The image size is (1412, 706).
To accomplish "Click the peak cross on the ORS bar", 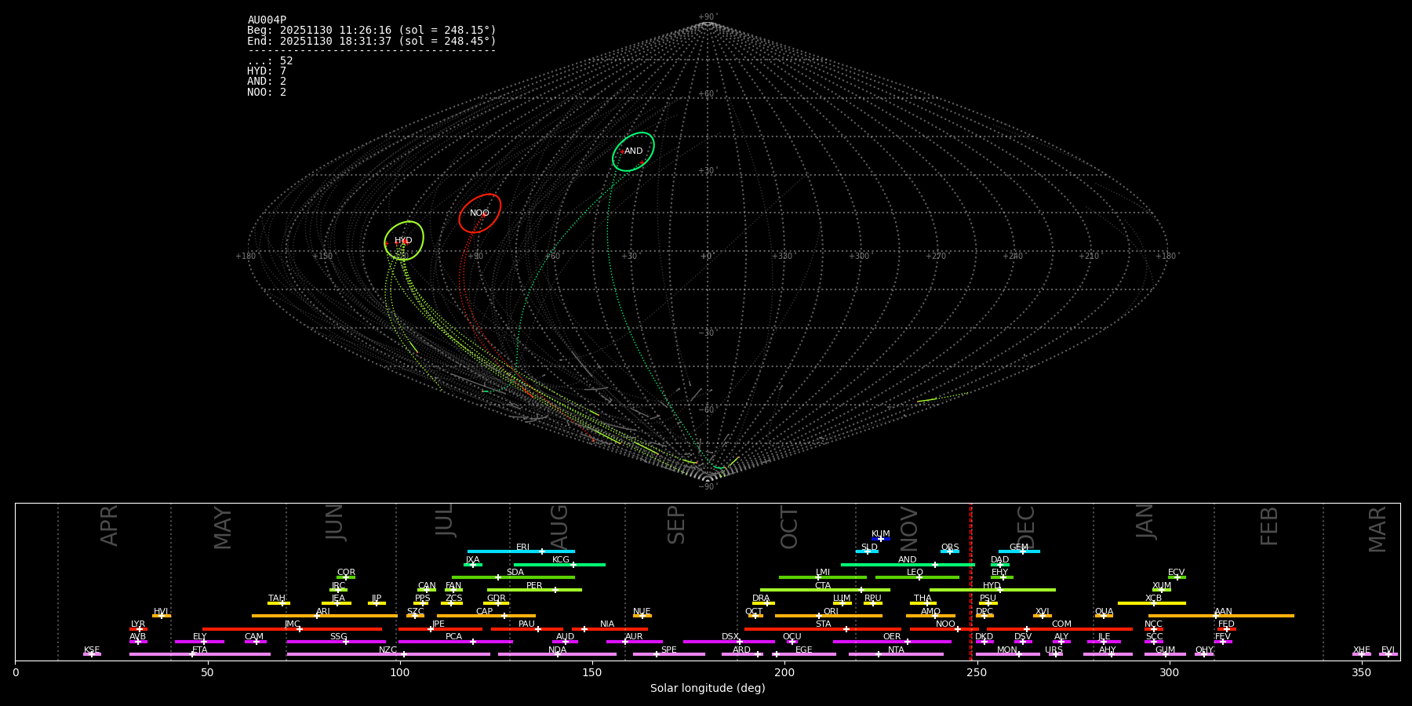I will click(x=949, y=551).
